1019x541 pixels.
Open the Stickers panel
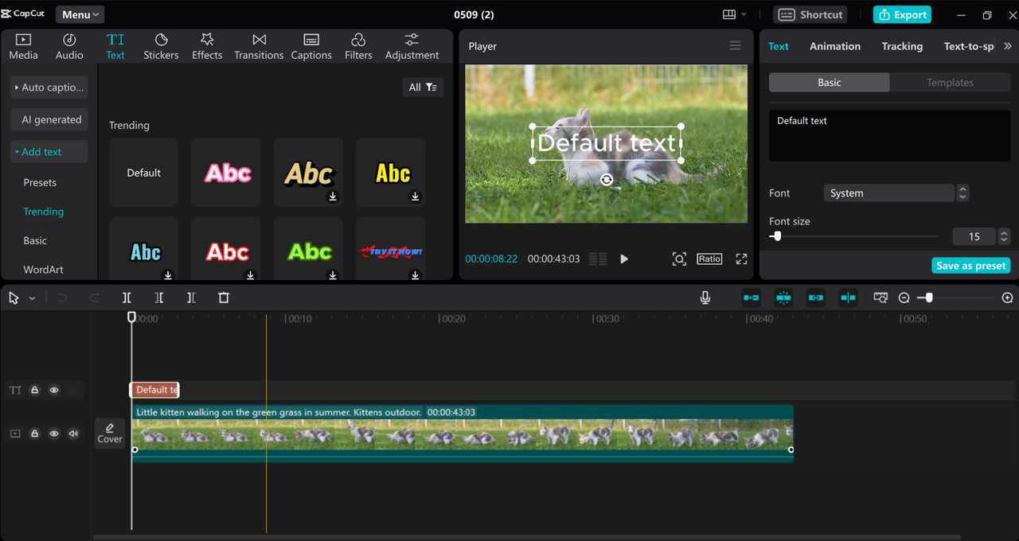(161, 46)
